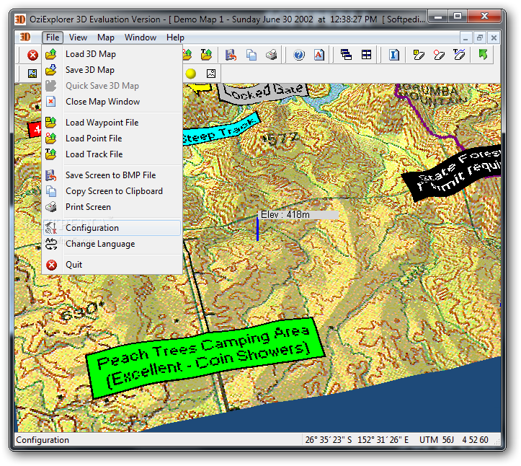Viewport: 521px width, 466px height.
Task: Choose Load Waypoint File
Action: tap(112, 123)
